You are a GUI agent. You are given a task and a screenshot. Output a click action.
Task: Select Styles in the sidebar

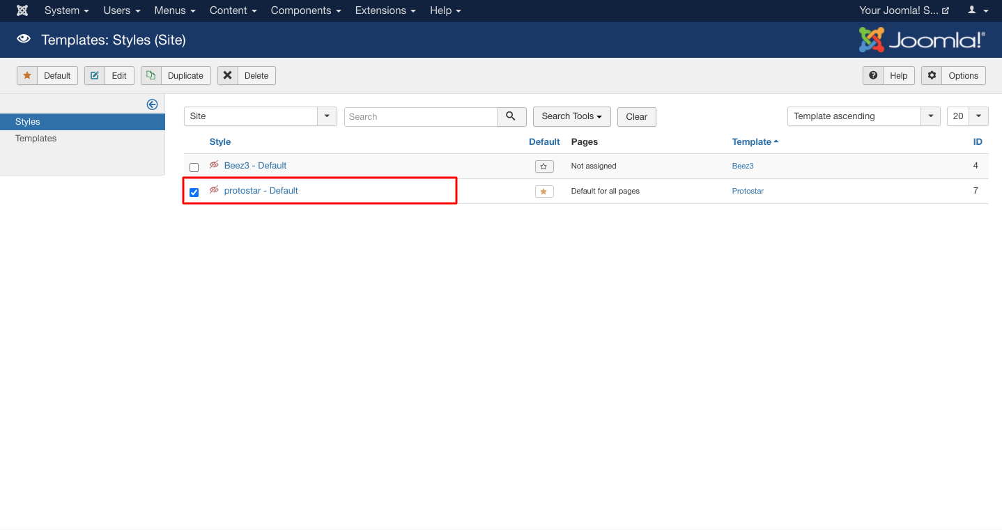pyautogui.click(x=82, y=122)
